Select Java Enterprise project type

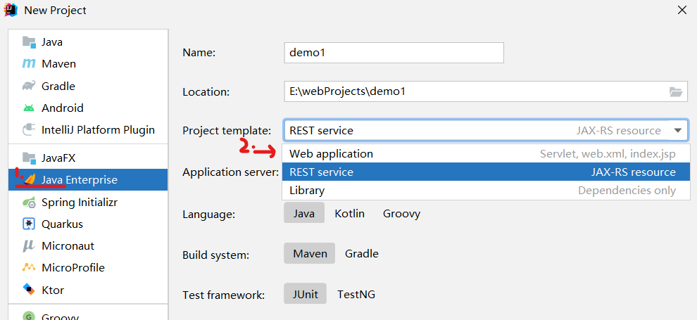coord(79,180)
